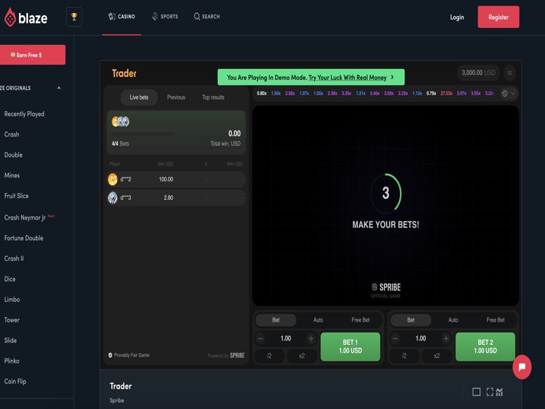Place BET 2 of 1.00 USD
Screen dimensions: 545x409
485,346
